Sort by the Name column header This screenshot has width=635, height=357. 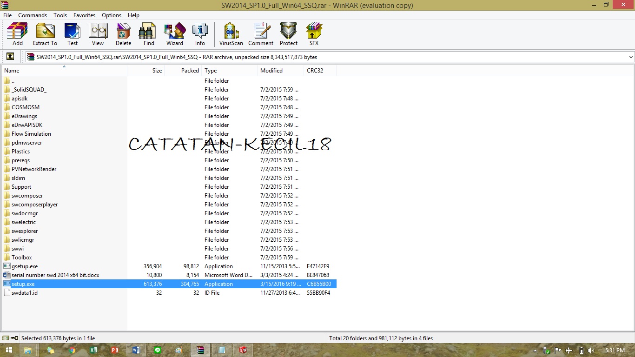point(64,71)
